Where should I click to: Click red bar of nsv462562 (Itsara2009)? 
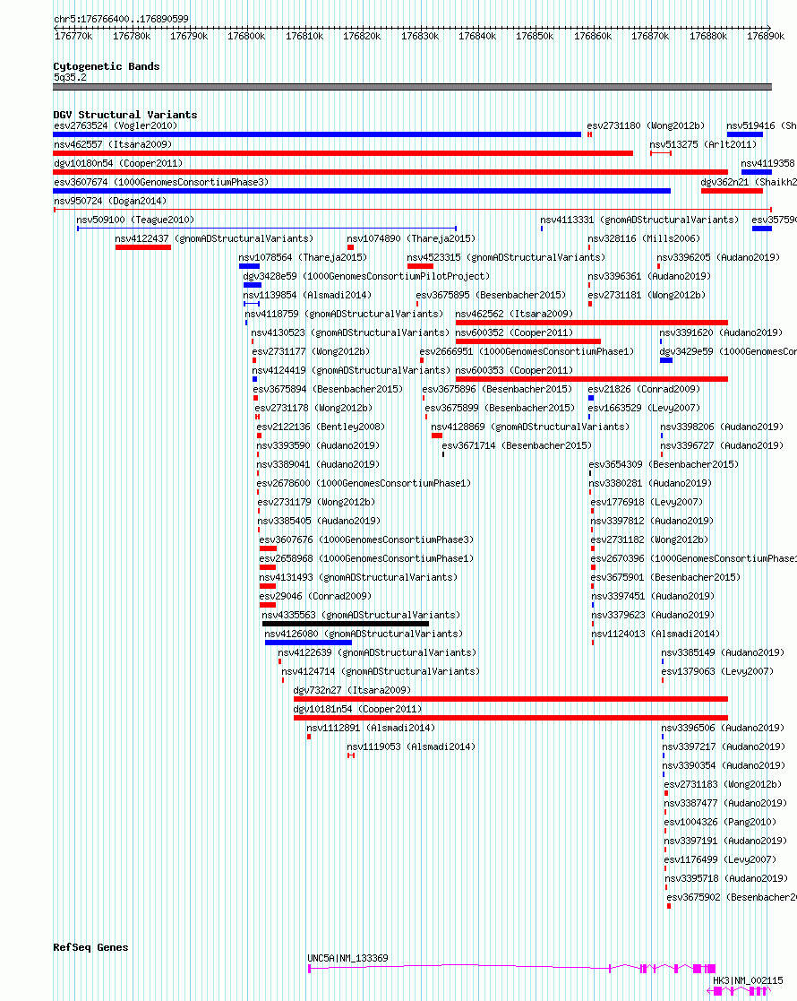592,323
